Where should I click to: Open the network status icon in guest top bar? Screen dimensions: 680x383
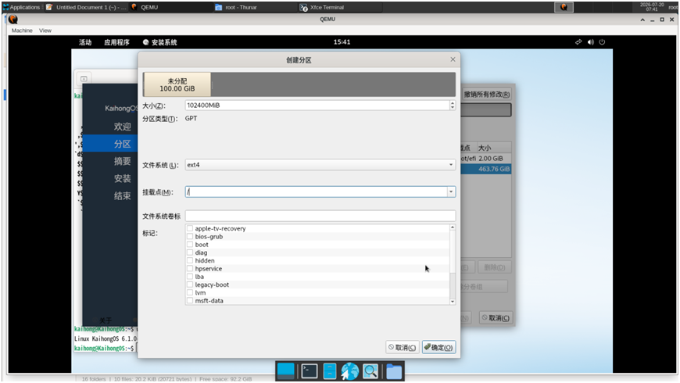578,42
